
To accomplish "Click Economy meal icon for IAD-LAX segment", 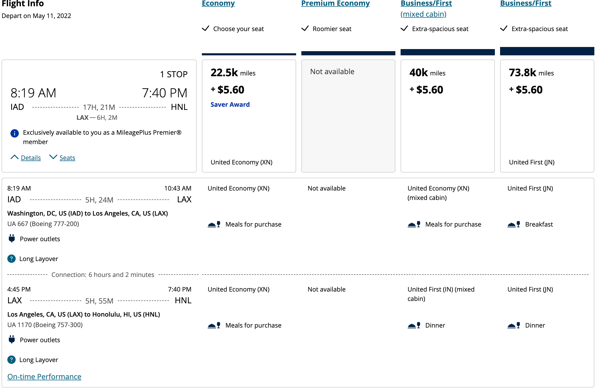I will click(214, 224).
